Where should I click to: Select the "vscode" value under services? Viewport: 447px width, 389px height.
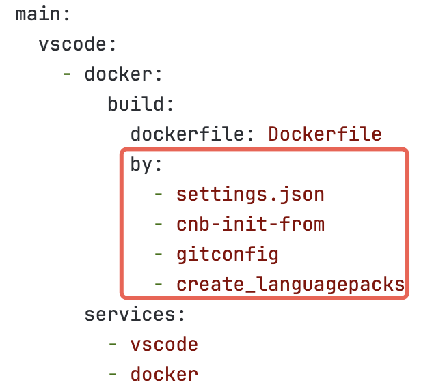[164, 345]
